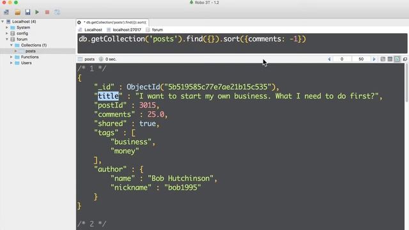Viewport: 409px width, 230px height.
Task: Click the rotate/refresh toolbar icon
Action: tap(57, 12)
